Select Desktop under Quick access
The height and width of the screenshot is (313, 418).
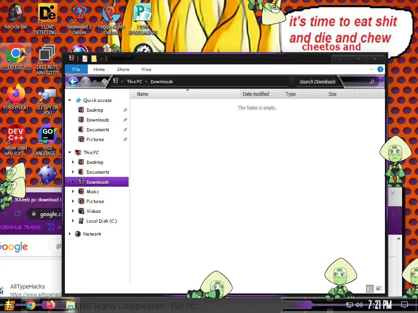click(95, 110)
